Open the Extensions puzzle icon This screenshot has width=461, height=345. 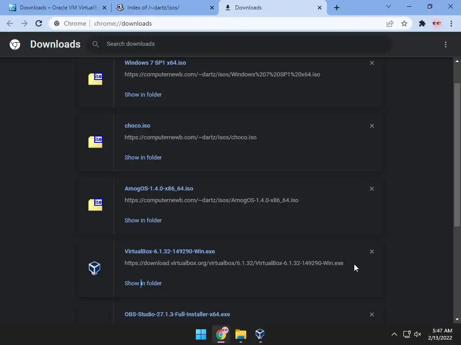point(422,23)
